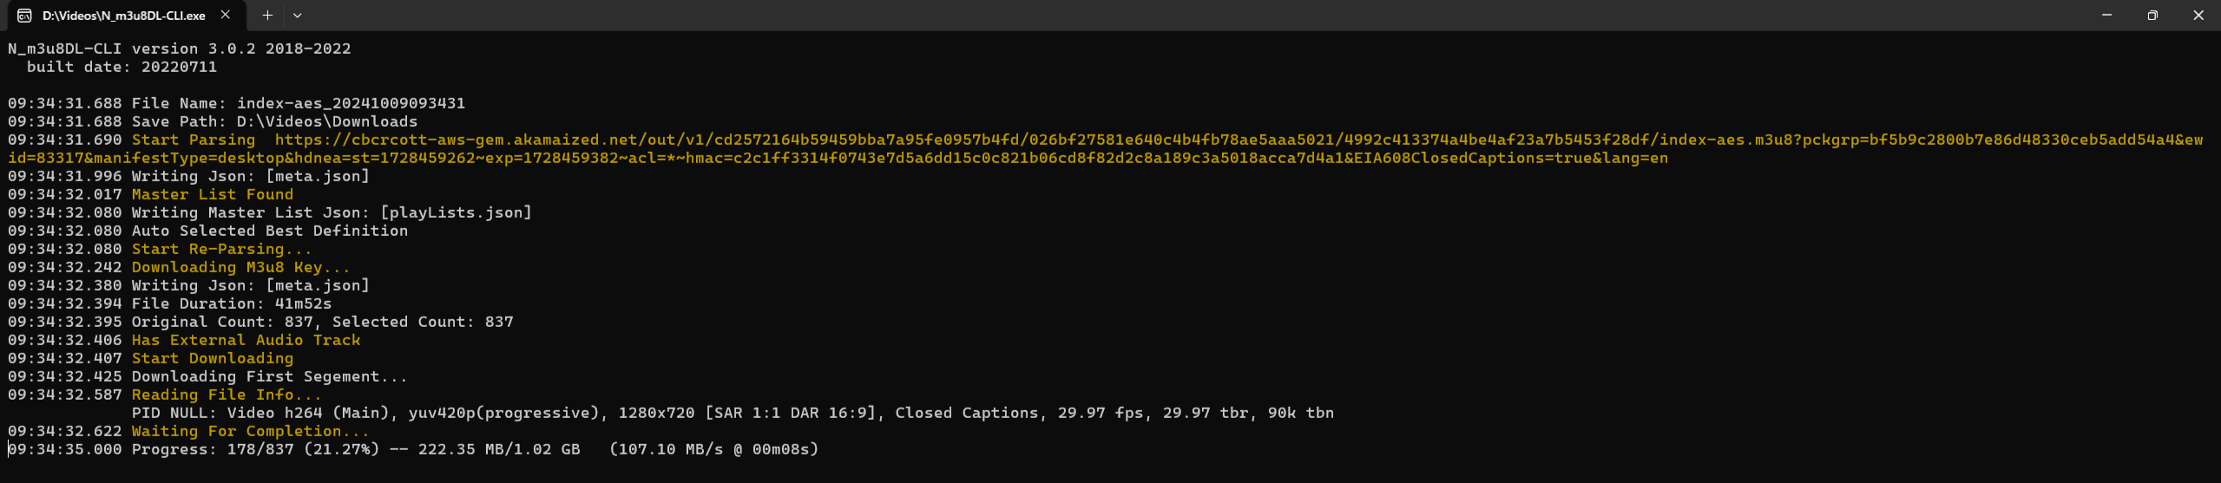Restore down the terminal window
The image size is (2221, 483).
tap(2152, 15)
